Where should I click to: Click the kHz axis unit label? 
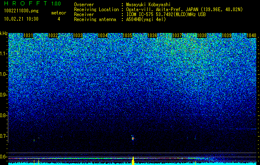click(x=4, y=33)
